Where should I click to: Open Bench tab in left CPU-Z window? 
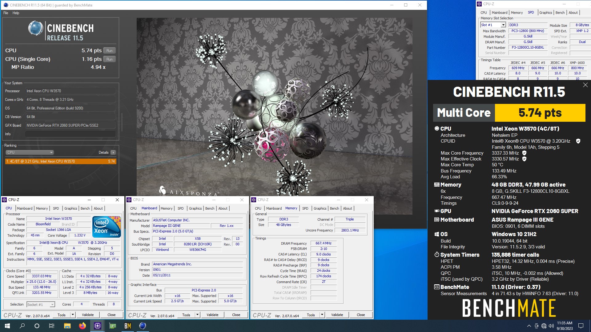pos(85,208)
